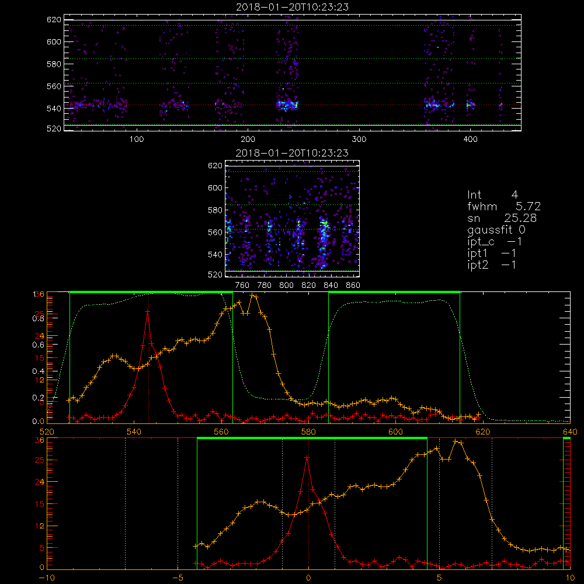Click the orange hump near 536 in the profile plot
Viewport: 584px width, 584px height.
point(114,356)
